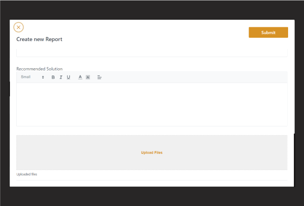This screenshot has width=304, height=206.
Task: Toggle underline formatting in editor toolbar
Action: tap(68, 77)
